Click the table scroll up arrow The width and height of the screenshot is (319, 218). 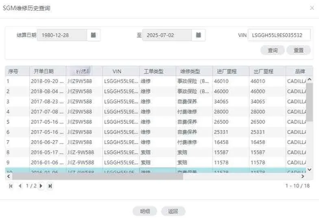(309, 80)
